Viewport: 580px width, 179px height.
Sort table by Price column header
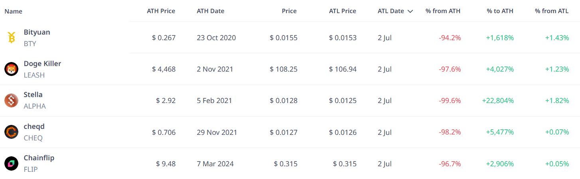tap(289, 11)
